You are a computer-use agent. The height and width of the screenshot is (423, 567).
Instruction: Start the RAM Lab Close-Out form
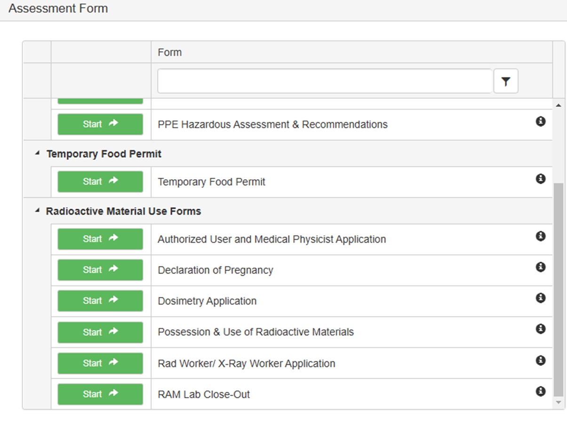pos(100,394)
